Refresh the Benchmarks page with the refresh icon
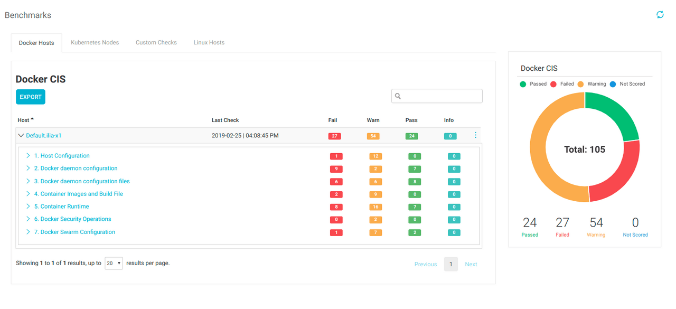Image resolution: width=676 pixels, height=309 pixels. pyautogui.click(x=660, y=15)
